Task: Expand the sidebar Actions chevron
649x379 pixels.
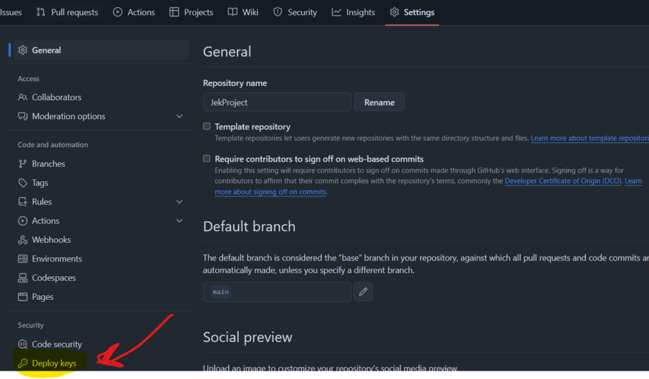Action: (179, 221)
